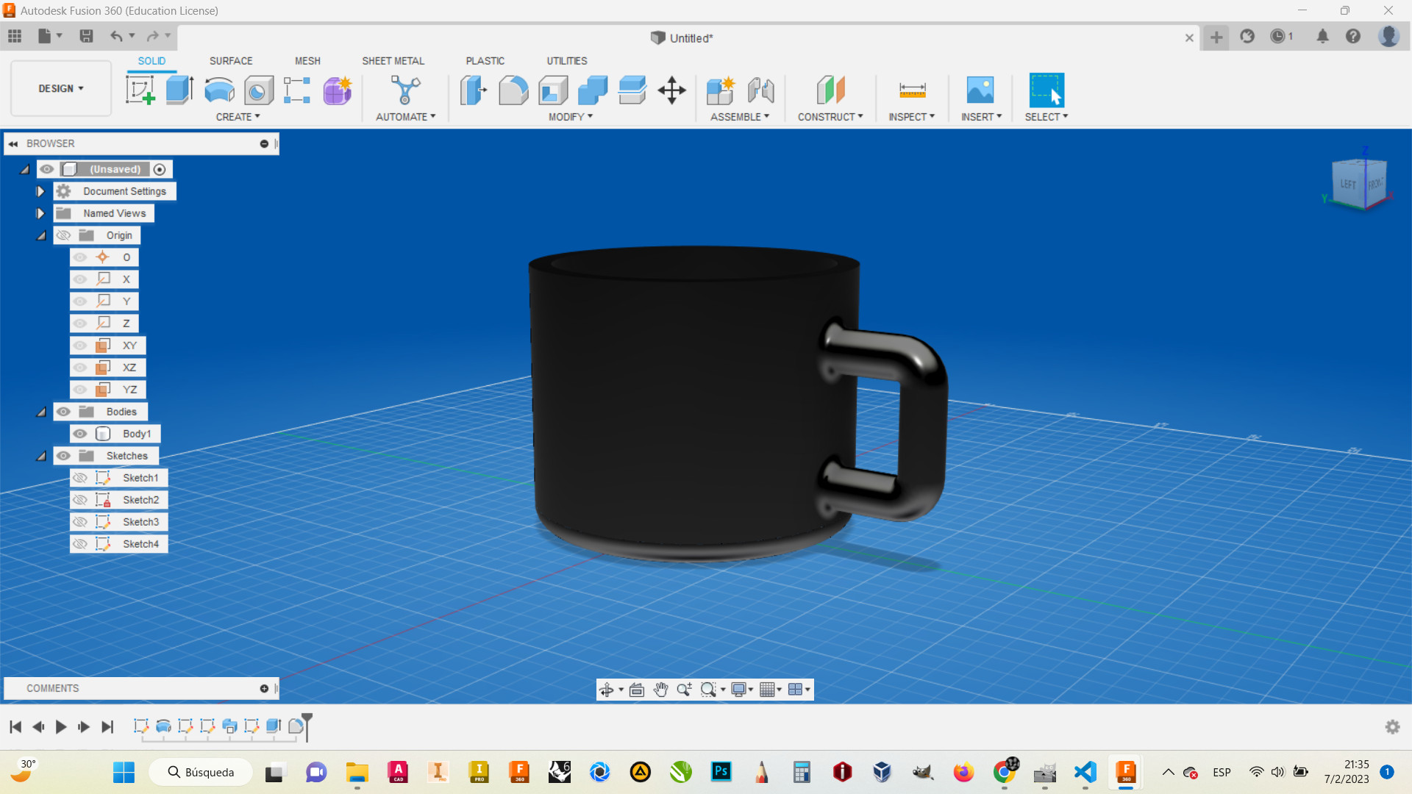
Task: Show Sketch2 using its eye icon
Action: (x=80, y=500)
